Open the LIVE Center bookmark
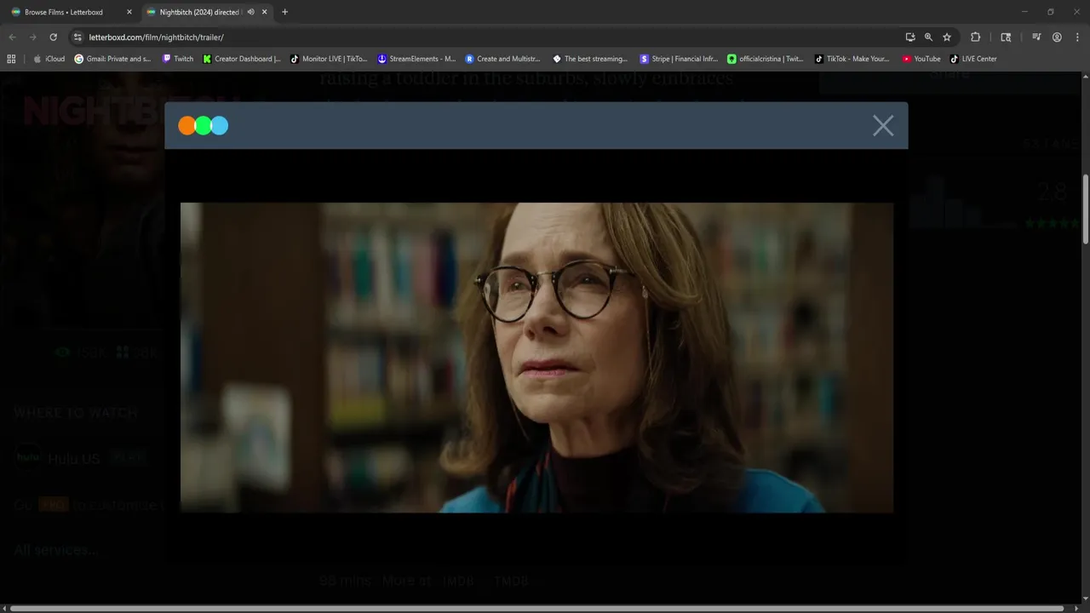The width and height of the screenshot is (1090, 613). coord(973,59)
